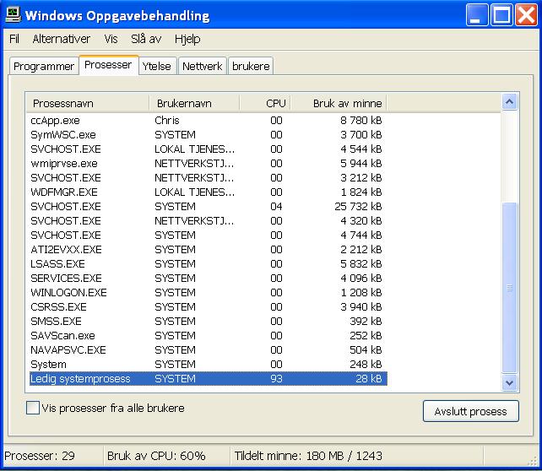The image size is (542, 471).
Task: Select the LSASS.EXE process
Action: point(209,263)
